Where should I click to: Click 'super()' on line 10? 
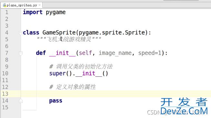[61, 74]
